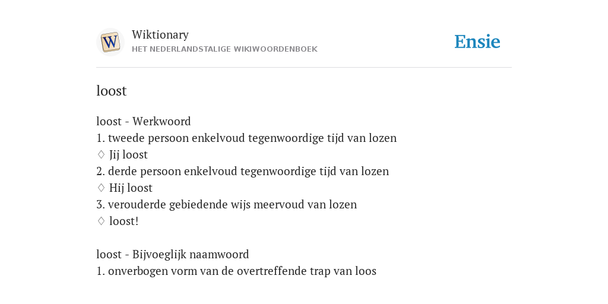Click the 'onverbogen vorm van de overtreffende trap' definition
Viewport: 608px width, 304px height.
(x=236, y=271)
